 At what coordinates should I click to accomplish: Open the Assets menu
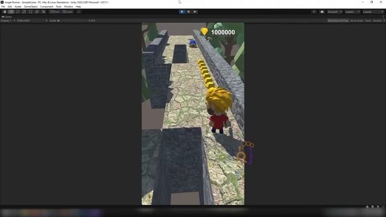17,7
